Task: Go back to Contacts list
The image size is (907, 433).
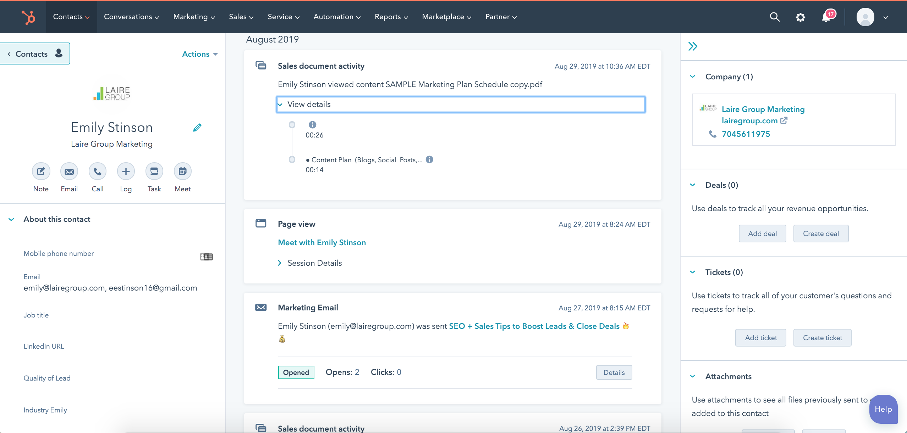Action: pyautogui.click(x=34, y=54)
